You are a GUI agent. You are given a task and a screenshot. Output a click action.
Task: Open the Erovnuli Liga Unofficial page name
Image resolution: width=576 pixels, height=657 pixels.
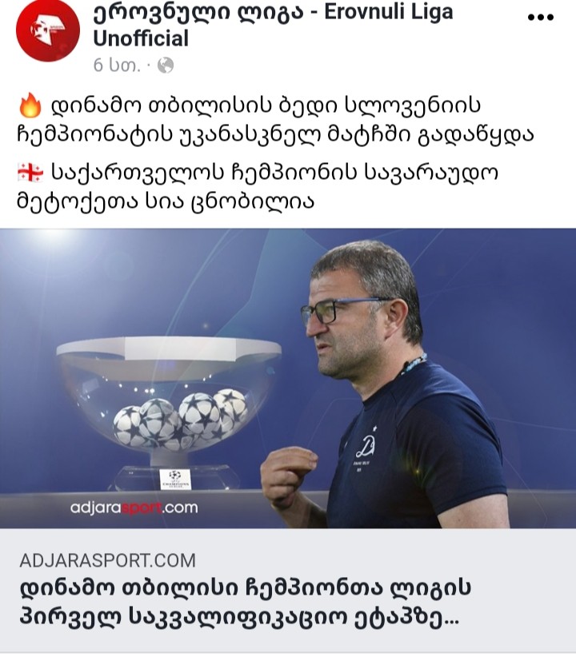[x=273, y=25]
